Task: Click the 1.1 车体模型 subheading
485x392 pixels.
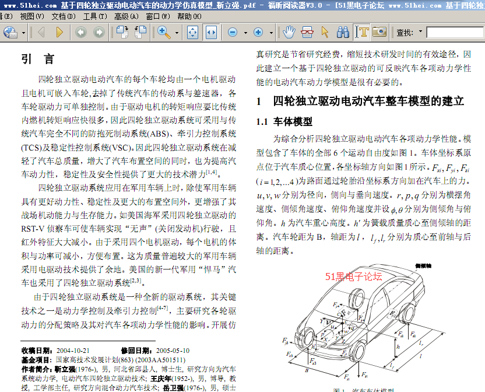Action: [x=284, y=122]
